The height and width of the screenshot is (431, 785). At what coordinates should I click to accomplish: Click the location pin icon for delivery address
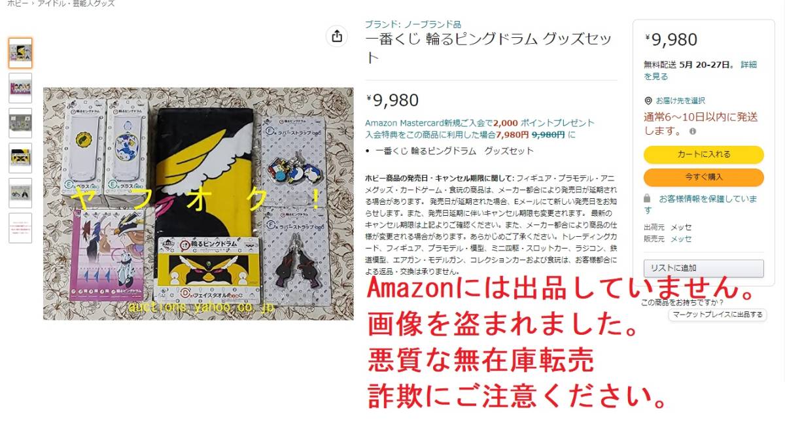click(x=648, y=101)
